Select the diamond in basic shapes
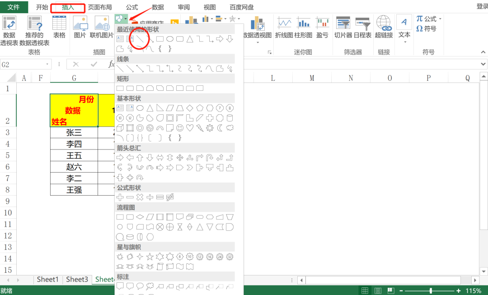This screenshot has width=488, height=295. pyautogui.click(x=190, y=108)
